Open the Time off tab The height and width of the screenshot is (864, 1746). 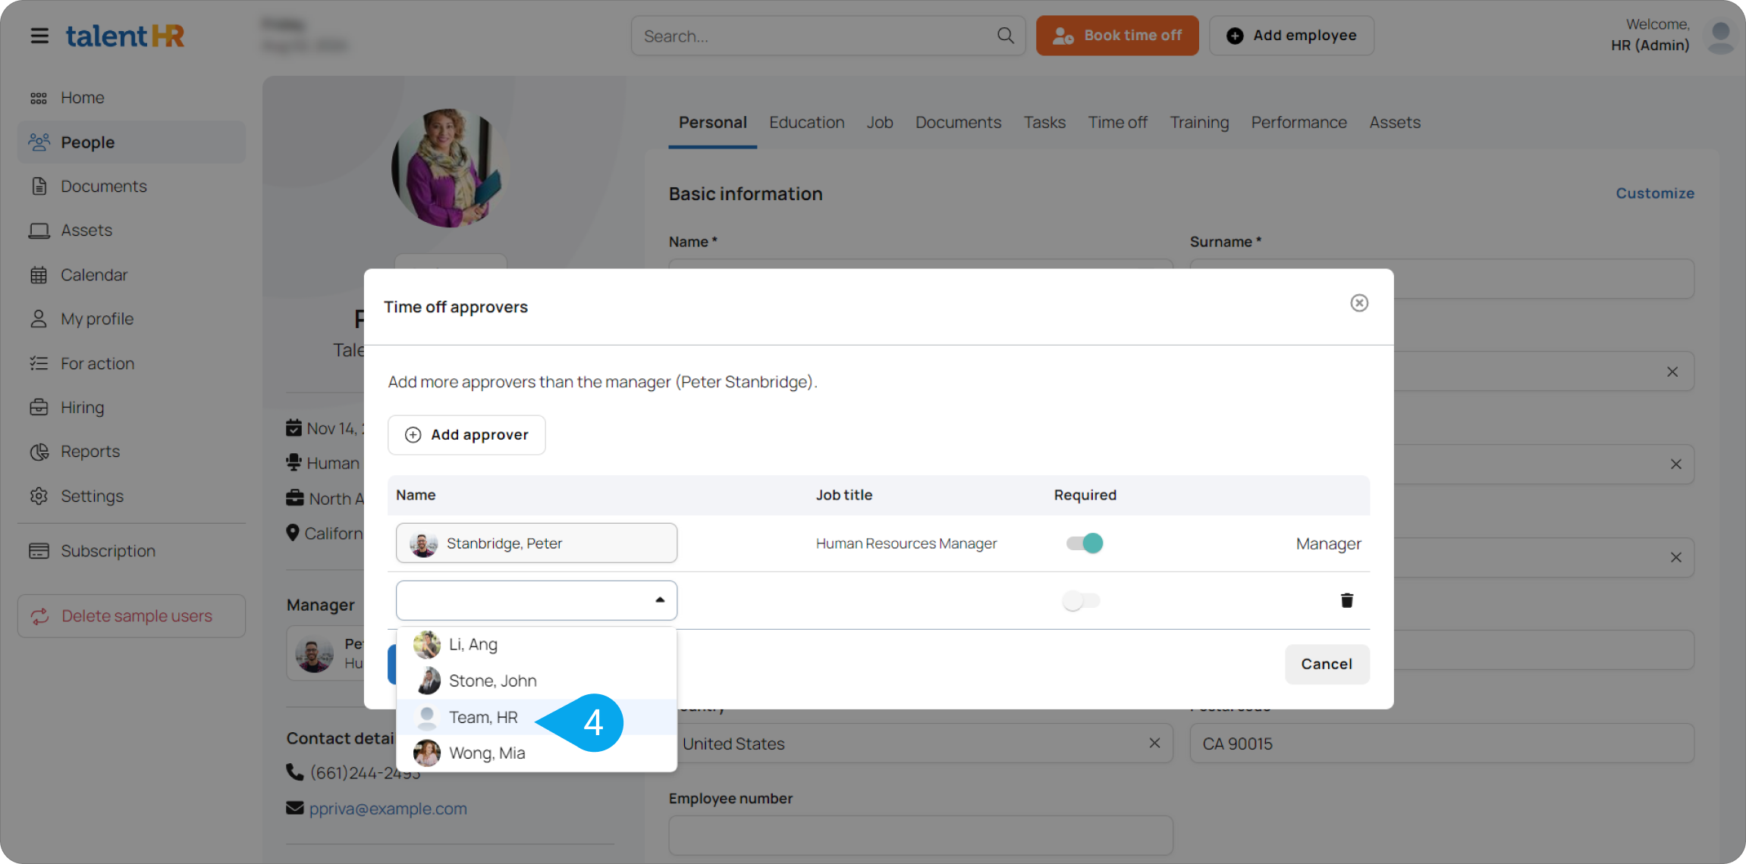(1117, 122)
